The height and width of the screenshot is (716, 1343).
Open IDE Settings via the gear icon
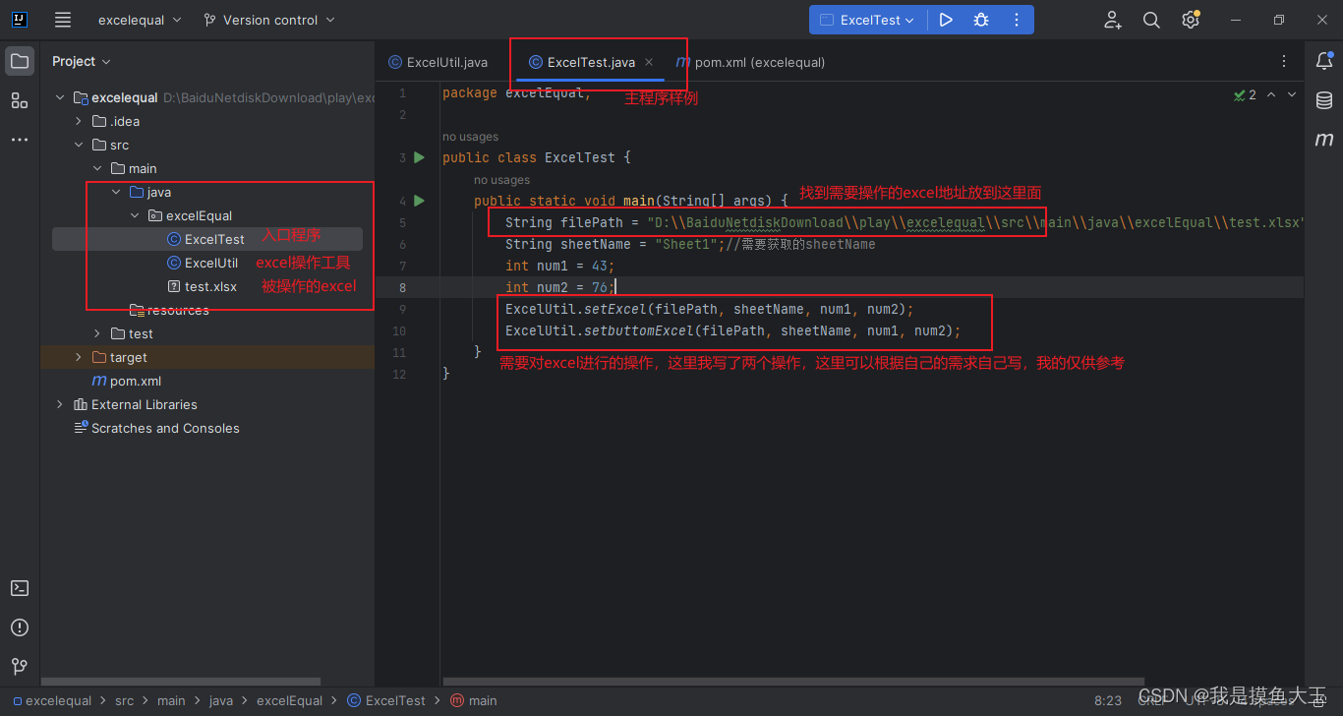click(x=1190, y=19)
